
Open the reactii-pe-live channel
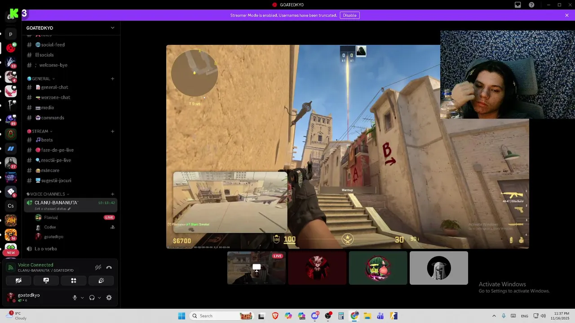pyautogui.click(x=71, y=160)
